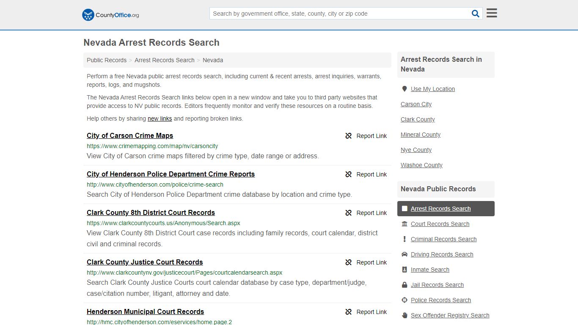The height and width of the screenshot is (325, 578).
Task: Report Link for Henderson Municipal Court Records
Action: tap(372, 312)
